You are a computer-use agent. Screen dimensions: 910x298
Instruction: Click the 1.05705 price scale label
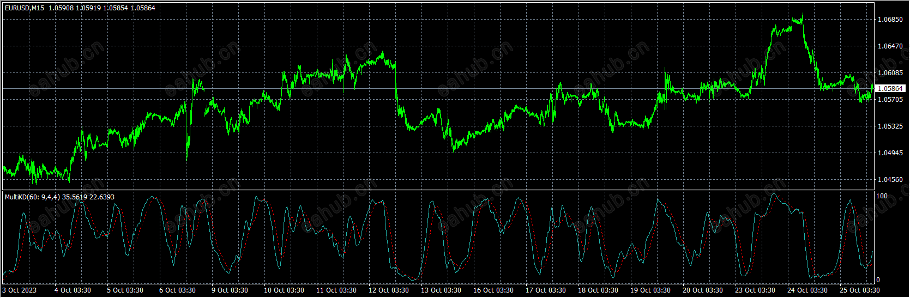tap(890, 100)
